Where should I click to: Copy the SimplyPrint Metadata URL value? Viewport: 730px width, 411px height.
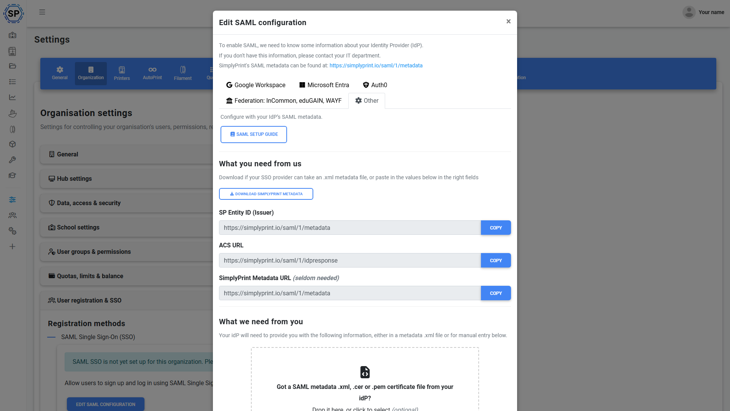coord(496,293)
